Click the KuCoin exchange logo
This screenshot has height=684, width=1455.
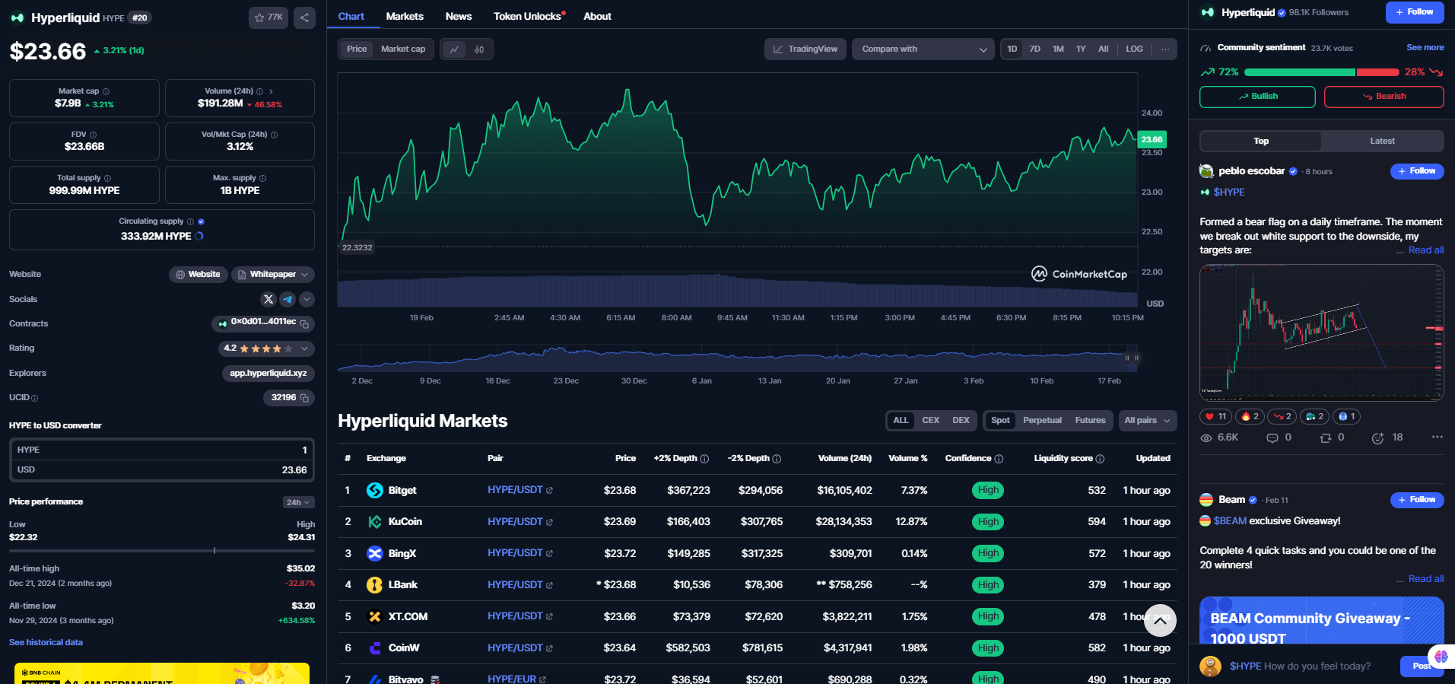375,522
